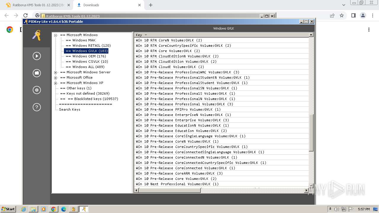Viewport: 379px width, 213px height.
Task: Close the Downloads browser tab
Action: (139, 5)
